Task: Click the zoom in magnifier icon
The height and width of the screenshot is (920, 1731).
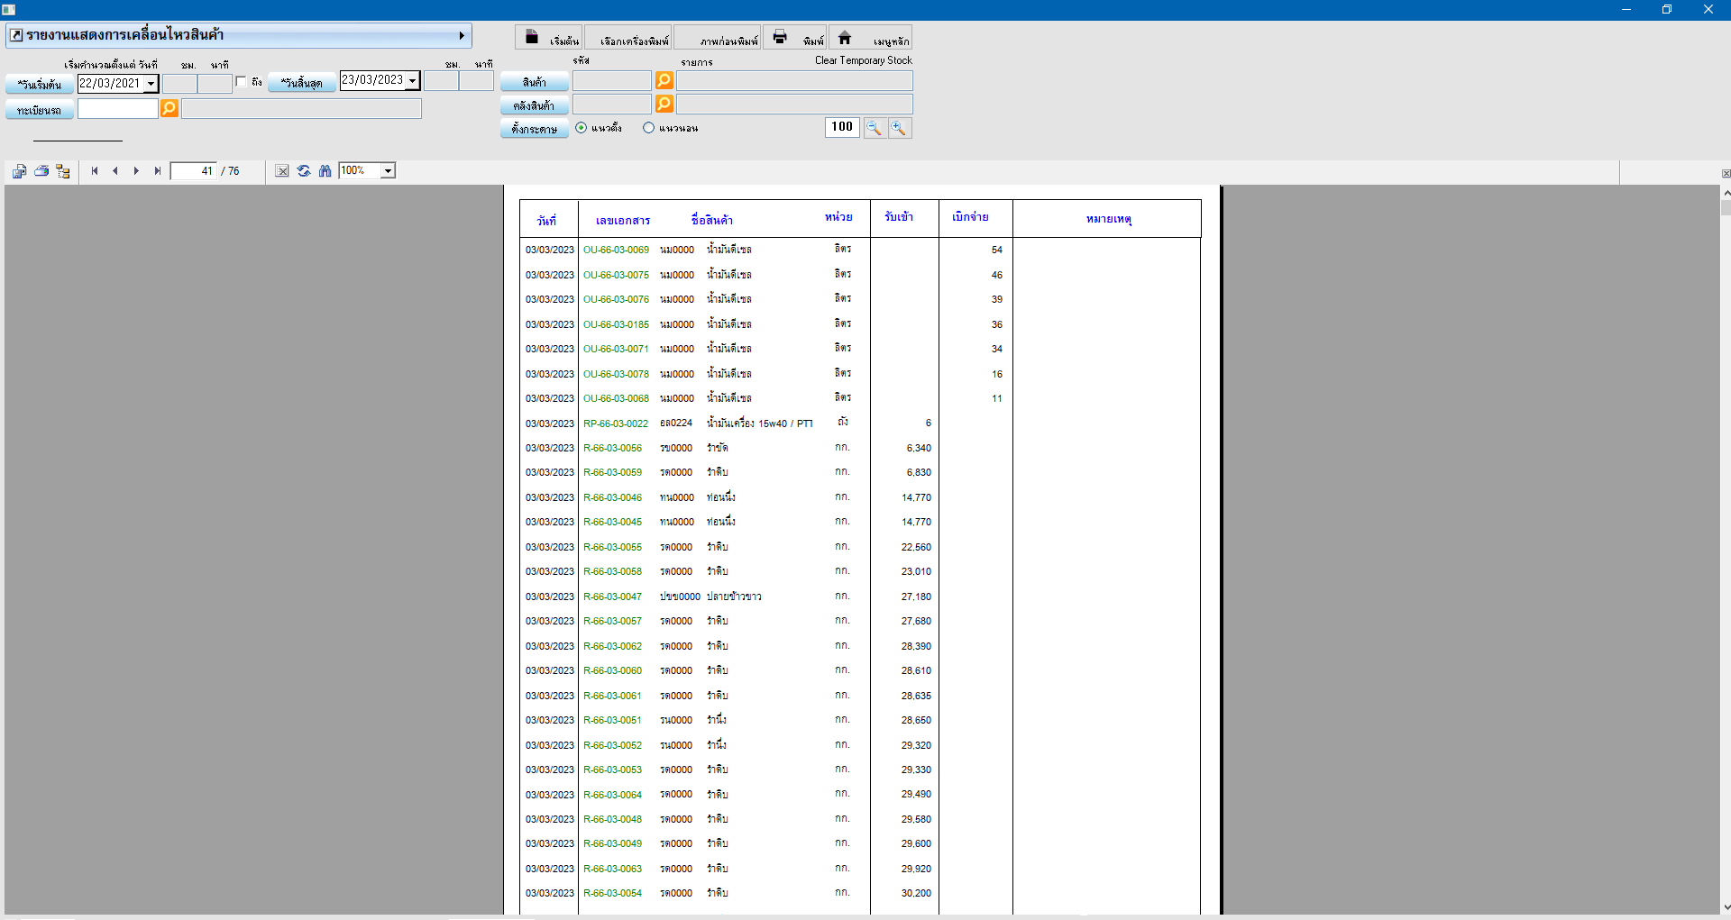Action: tap(899, 128)
